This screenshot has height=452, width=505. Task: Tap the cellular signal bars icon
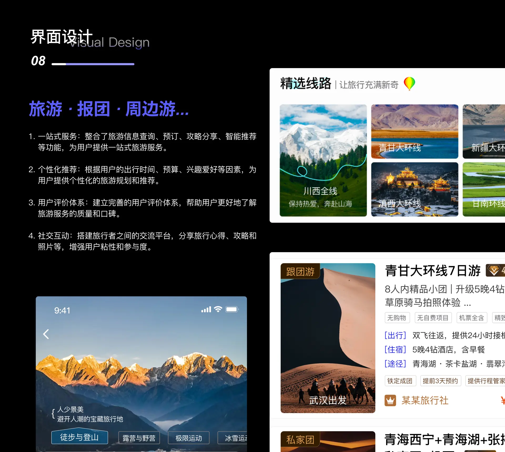click(206, 309)
